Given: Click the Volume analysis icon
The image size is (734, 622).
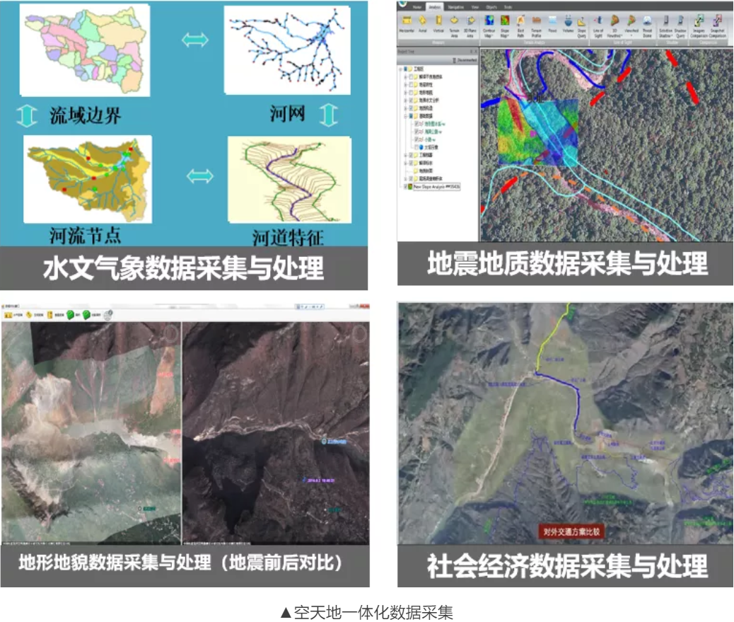Looking at the screenshot, I should pos(569,25).
